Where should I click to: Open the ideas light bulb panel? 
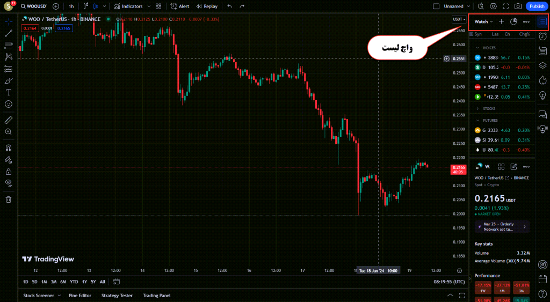pos(542,95)
